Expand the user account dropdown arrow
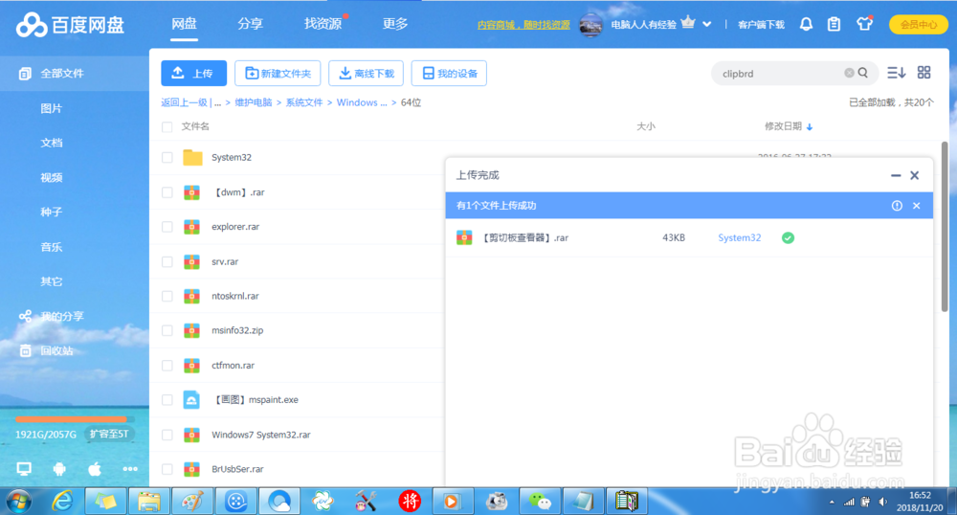The image size is (957, 515). 707,24
